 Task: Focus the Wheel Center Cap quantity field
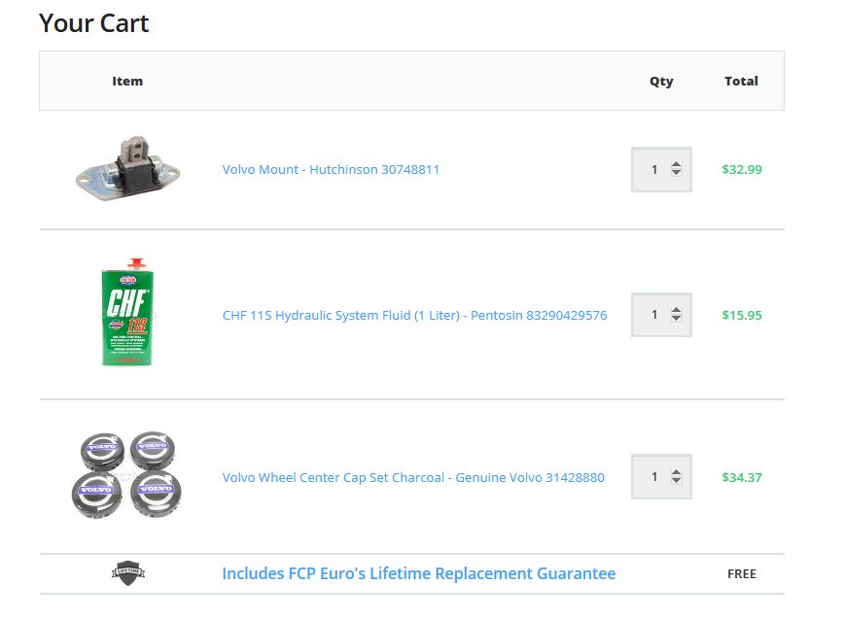pyautogui.click(x=652, y=477)
